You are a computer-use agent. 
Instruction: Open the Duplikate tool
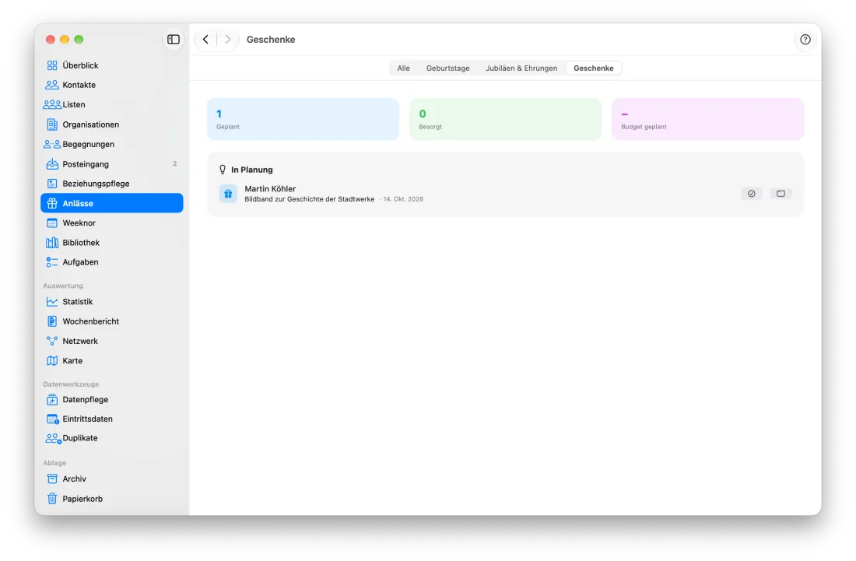[111, 438]
